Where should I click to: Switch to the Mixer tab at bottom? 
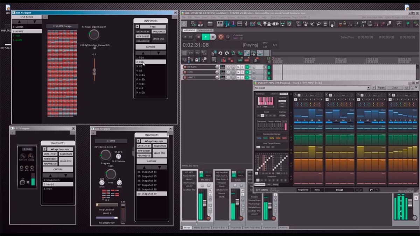(x=187, y=228)
